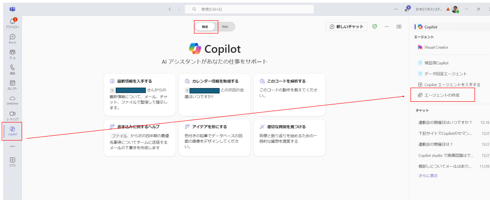Image resolution: width=490 pixels, height=200 pixels.
Task: Open Calls (通話) in sidebar
Action: click(x=12, y=70)
